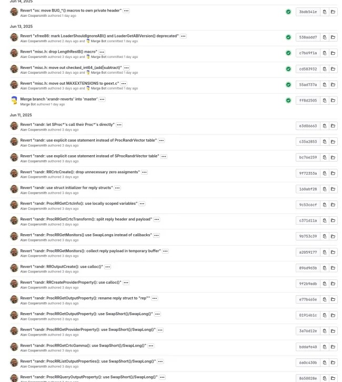
Task: Expand description of 'os: move BUG_*() macros' revert
Action: click(126, 11)
